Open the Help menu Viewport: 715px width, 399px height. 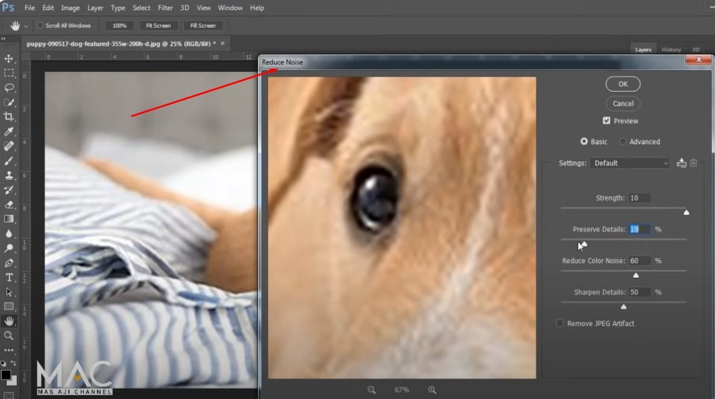pos(257,8)
